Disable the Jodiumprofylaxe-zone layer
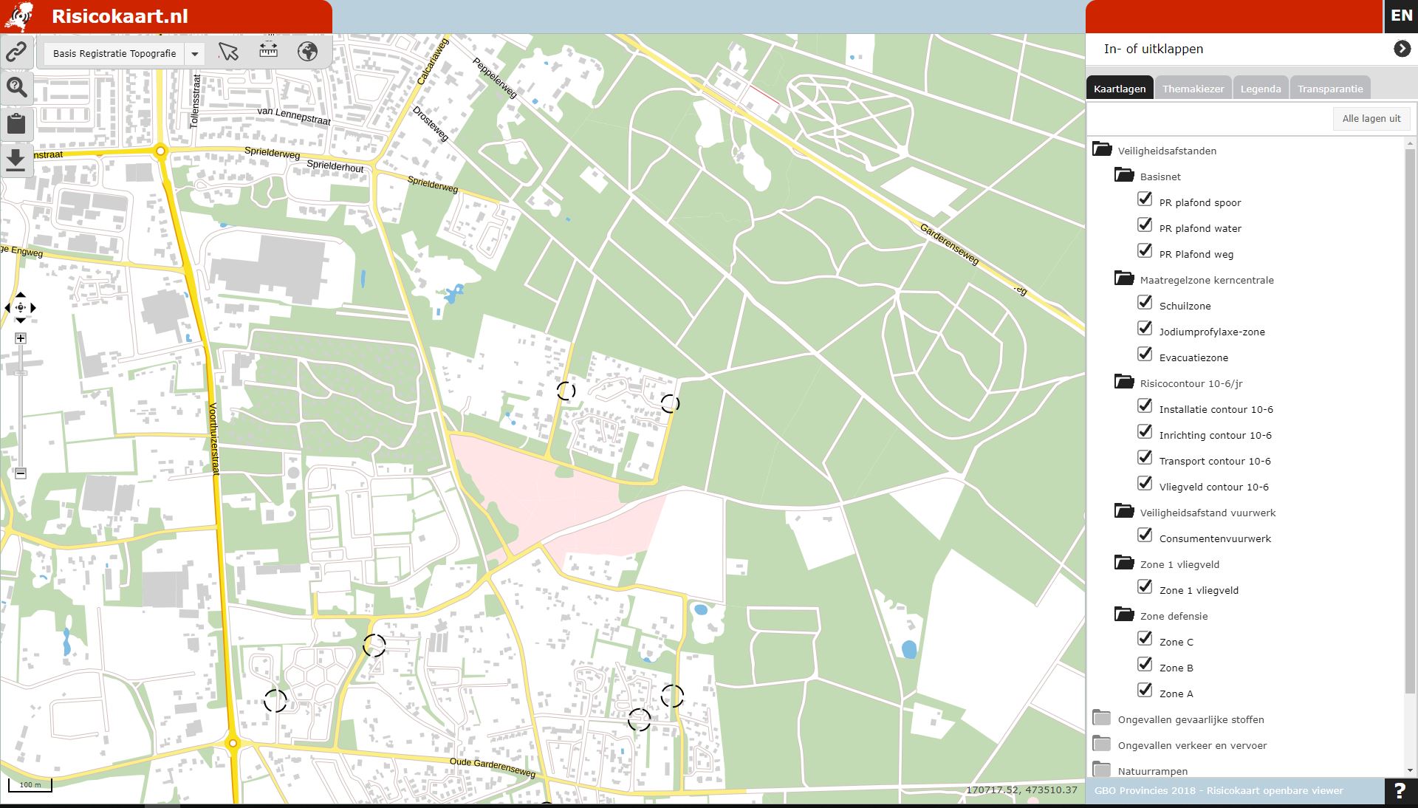This screenshot has height=808, width=1418. click(1145, 329)
